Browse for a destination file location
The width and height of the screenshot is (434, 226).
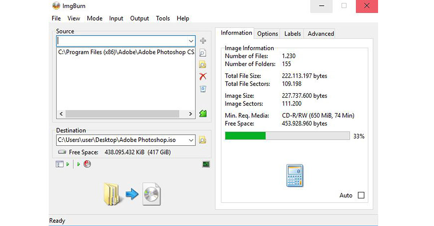pyautogui.click(x=203, y=140)
